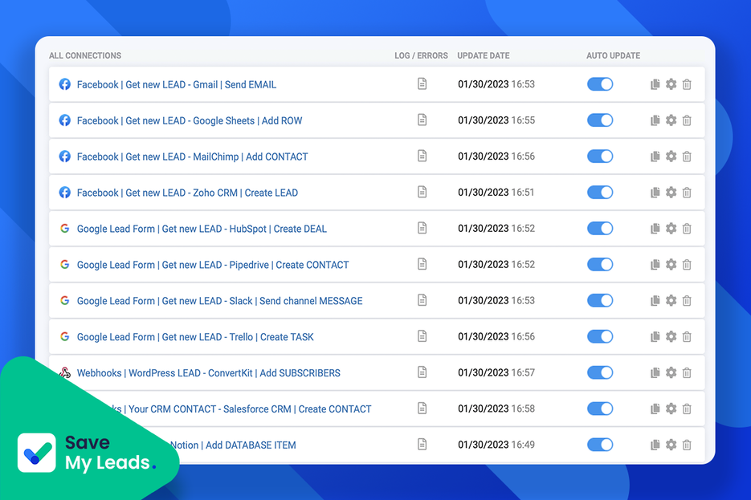Select the ALL CONNECTIONS header
The height and width of the screenshot is (500, 751).
(x=85, y=55)
